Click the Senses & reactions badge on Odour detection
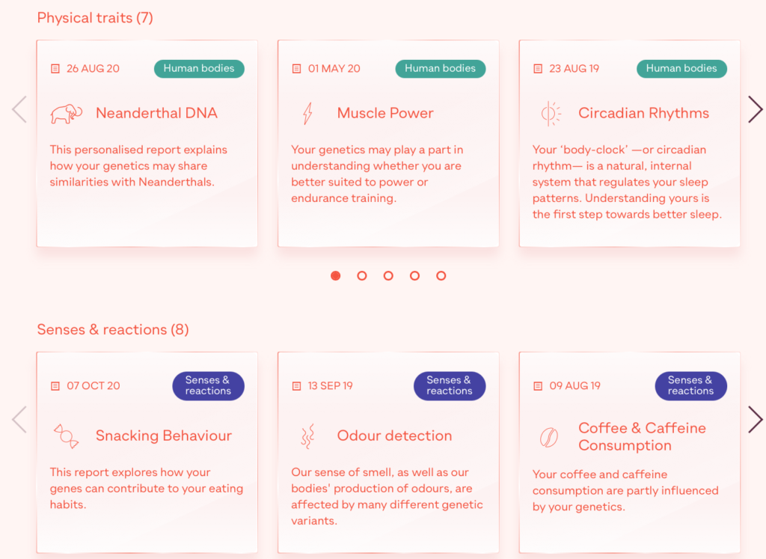The image size is (766, 559). pyautogui.click(x=450, y=385)
